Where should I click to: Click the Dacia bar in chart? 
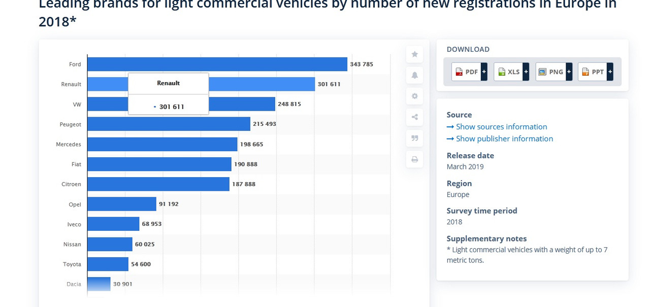click(x=99, y=284)
